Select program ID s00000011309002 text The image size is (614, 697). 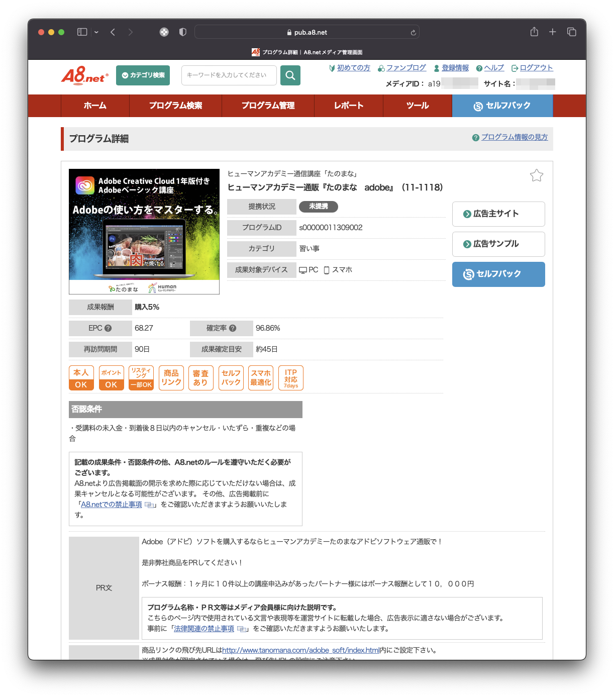point(331,228)
